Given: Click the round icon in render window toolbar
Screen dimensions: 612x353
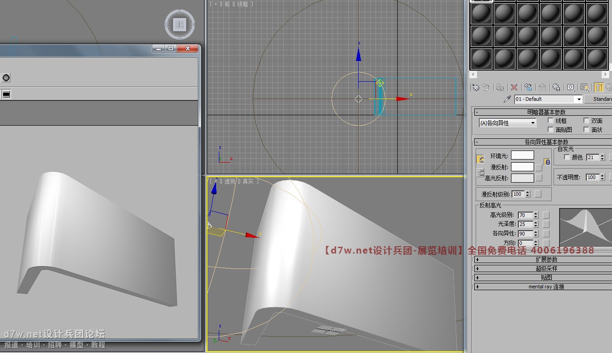Looking at the screenshot, I should (6, 78).
